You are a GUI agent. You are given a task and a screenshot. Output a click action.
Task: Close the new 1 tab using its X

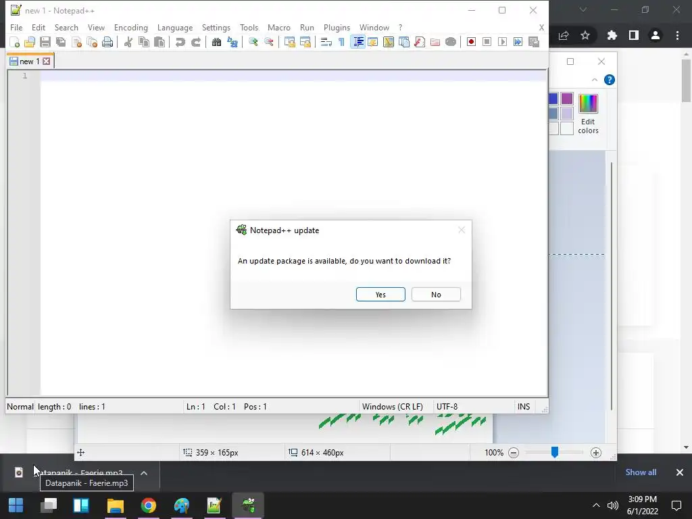click(x=47, y=61)
